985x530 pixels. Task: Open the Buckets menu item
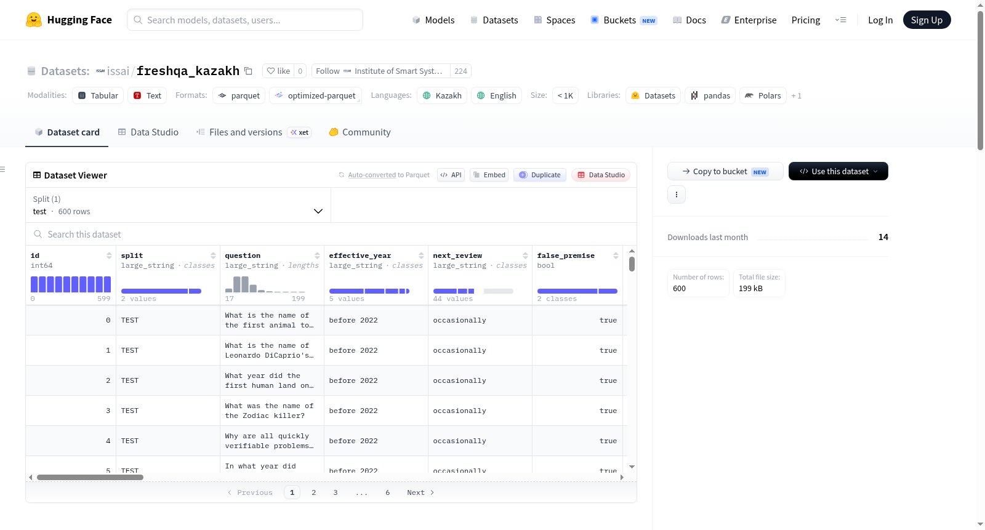click(624, 20)
